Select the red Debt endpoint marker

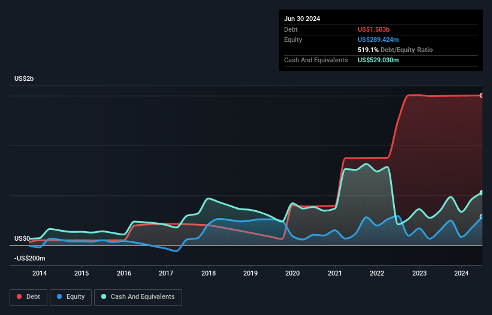(x=482, y=95)
